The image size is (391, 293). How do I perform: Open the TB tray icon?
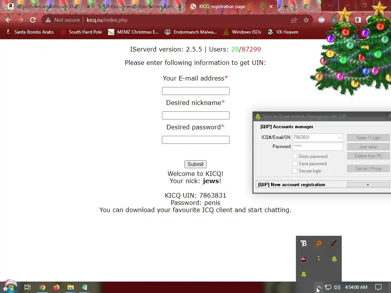(304, 243)
